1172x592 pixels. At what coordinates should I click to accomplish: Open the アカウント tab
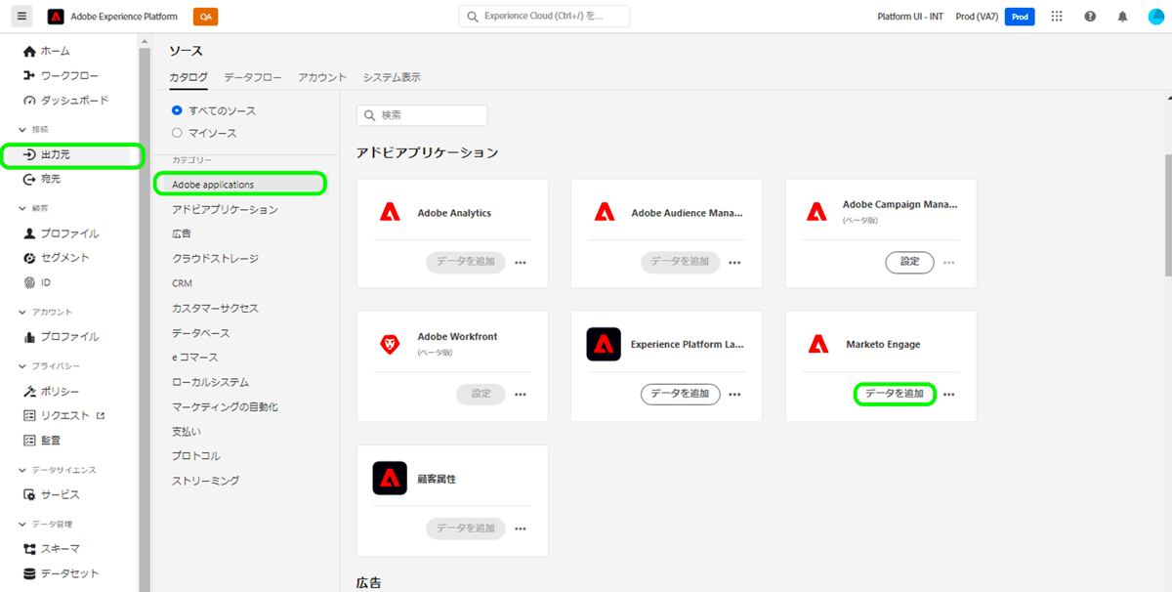322,76
